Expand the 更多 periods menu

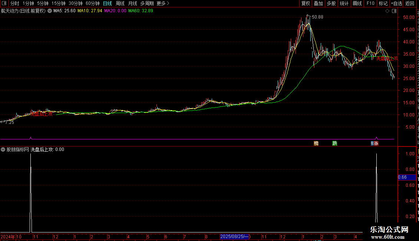[x=163, y=3]
